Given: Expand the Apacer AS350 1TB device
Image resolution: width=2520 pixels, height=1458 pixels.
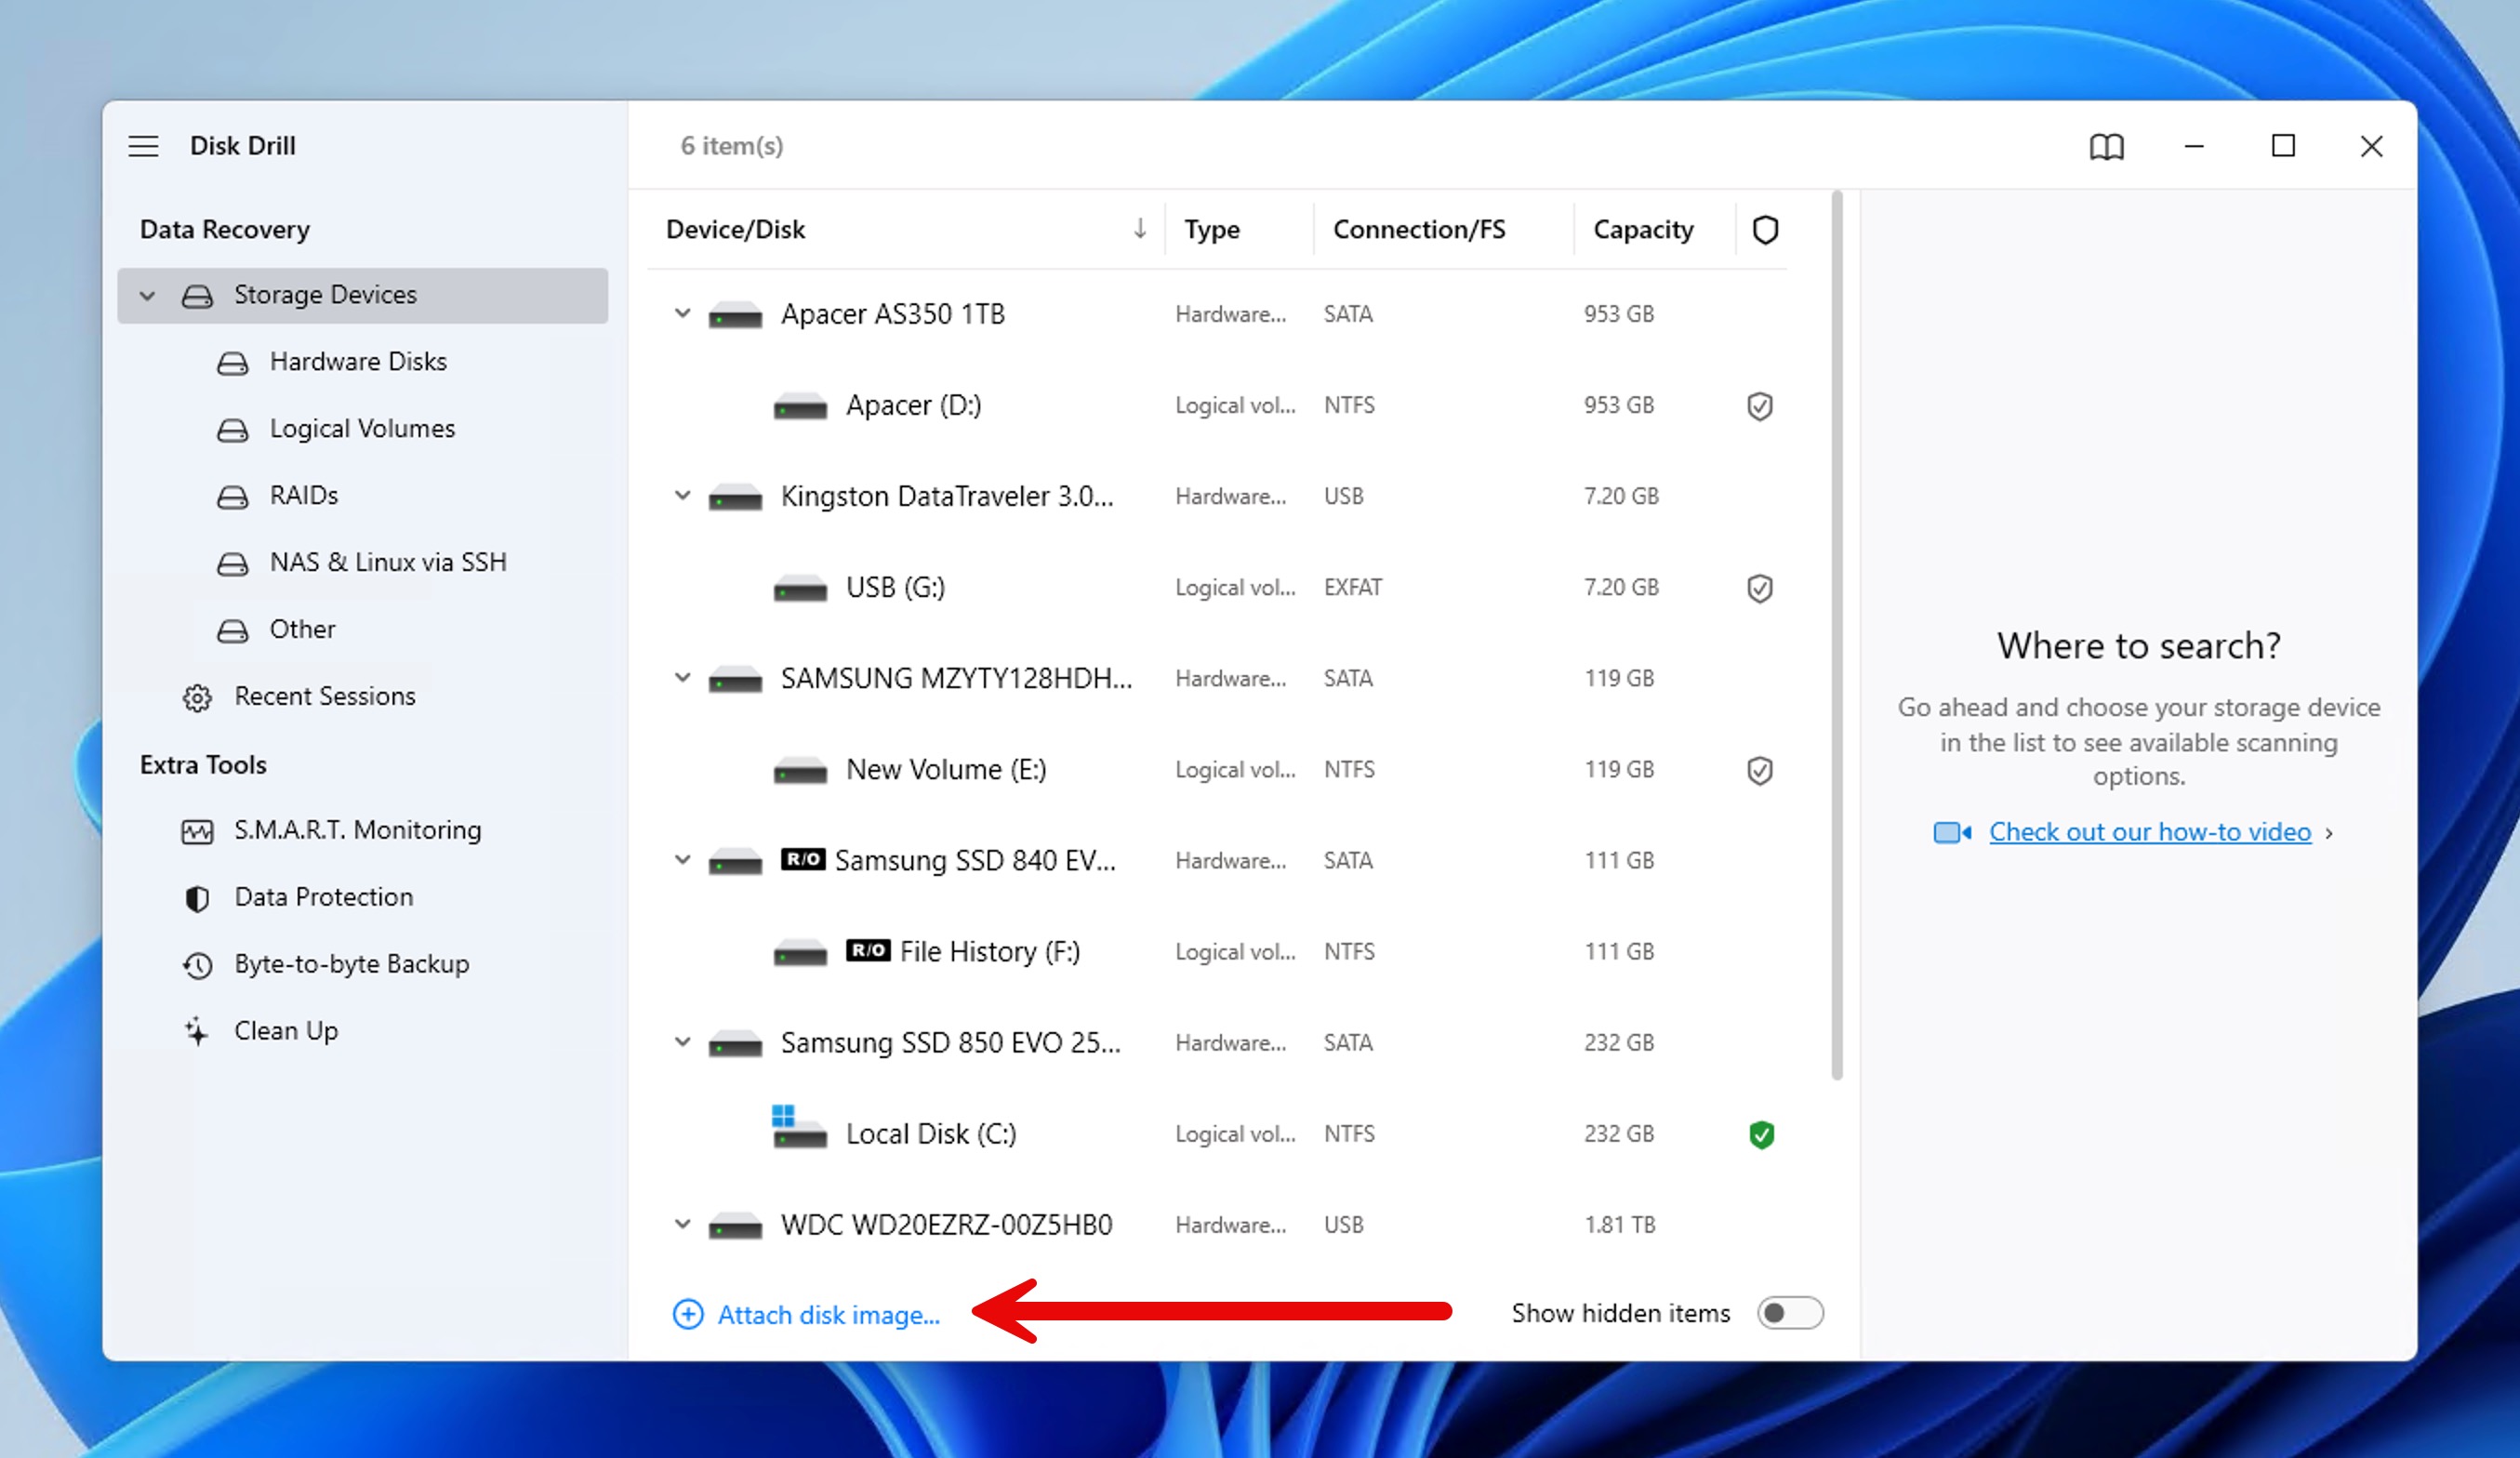Looking at the screenshot, I should point(682,314).
